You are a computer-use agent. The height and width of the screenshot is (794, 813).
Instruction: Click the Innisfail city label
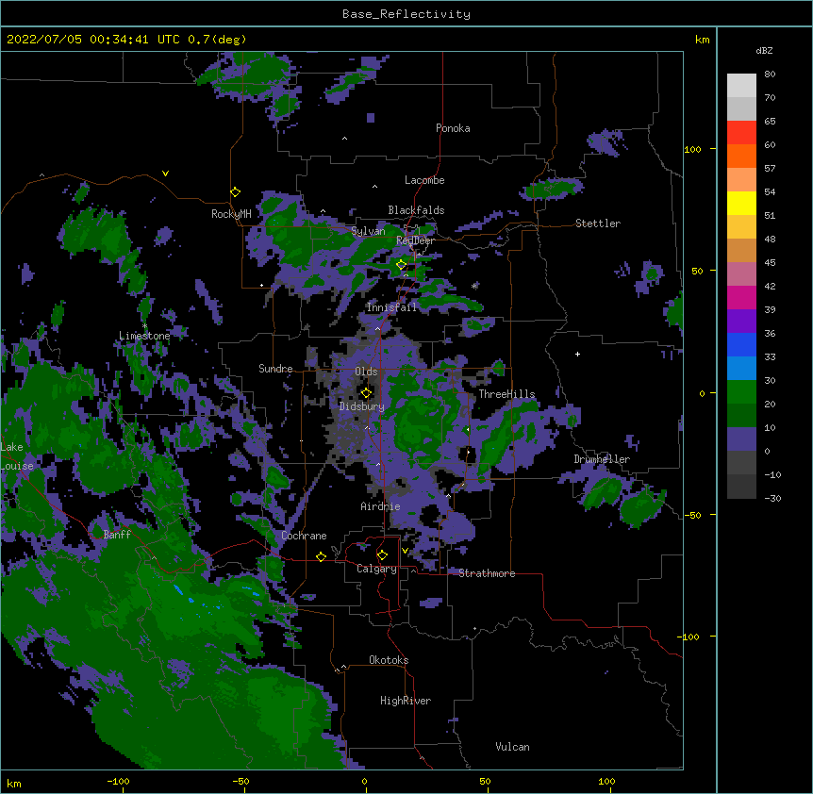tap(391, 307)
